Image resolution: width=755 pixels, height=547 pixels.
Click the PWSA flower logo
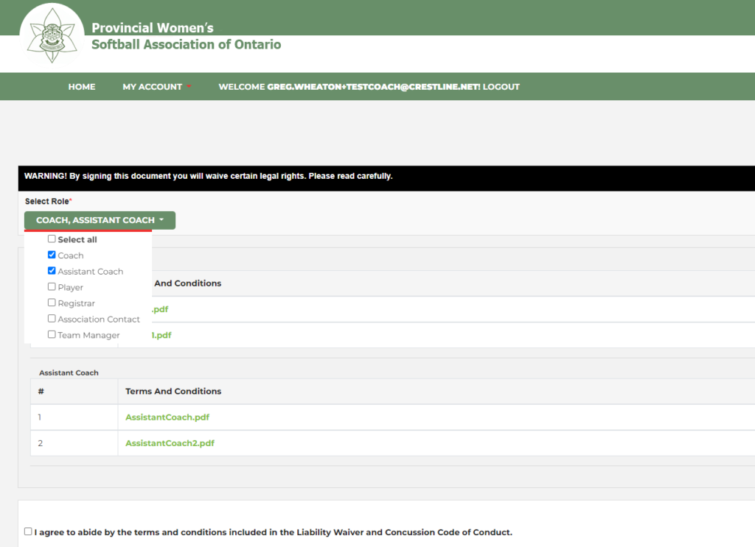point(52,37)
